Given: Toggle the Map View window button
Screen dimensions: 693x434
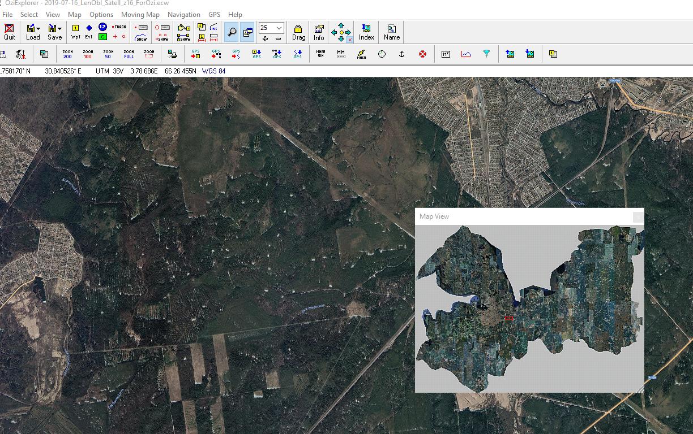Looking at the screenshot, I should coord(247,32).
